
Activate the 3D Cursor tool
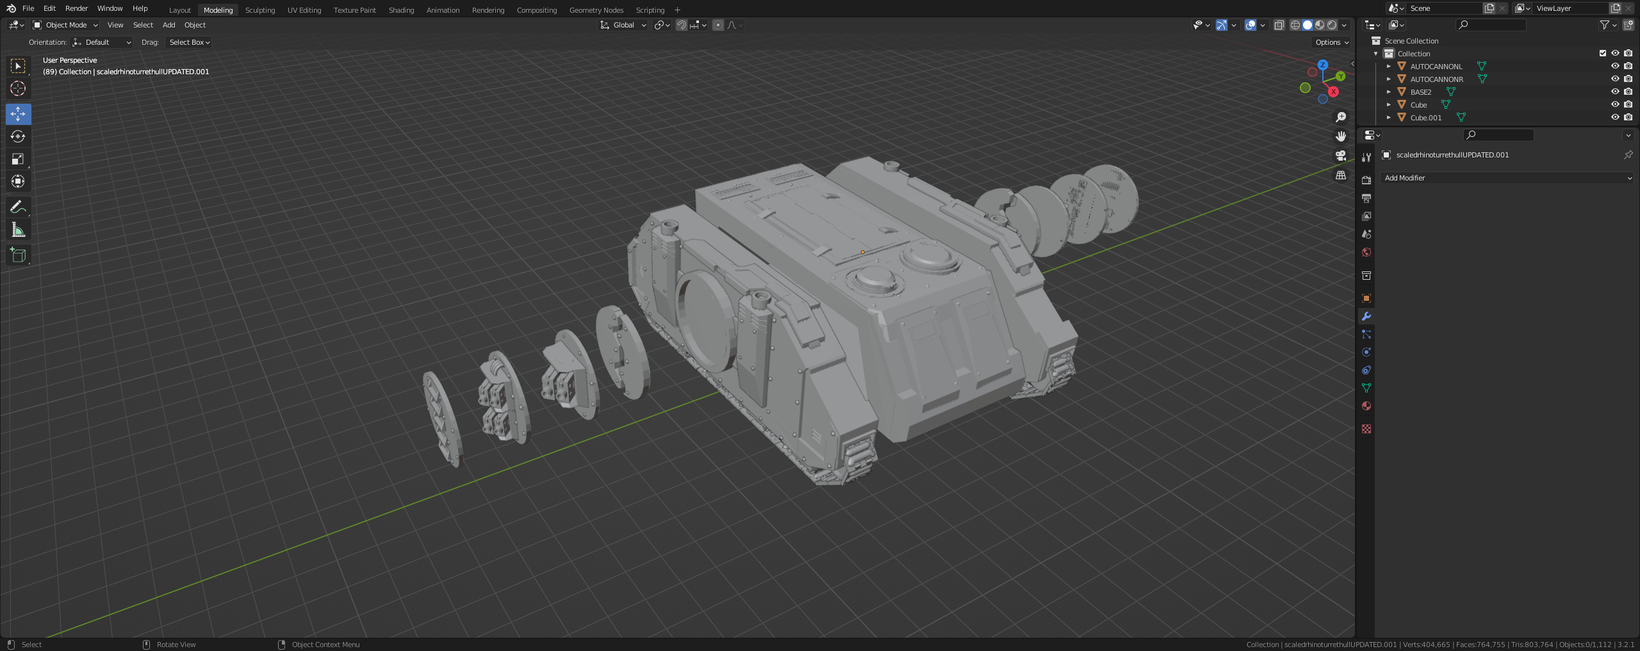[18, 88]
